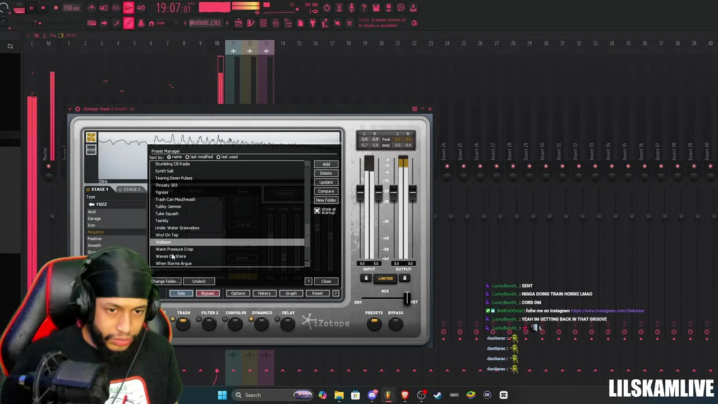Switch to SONG mode in the transport

[x=20, y=10]
